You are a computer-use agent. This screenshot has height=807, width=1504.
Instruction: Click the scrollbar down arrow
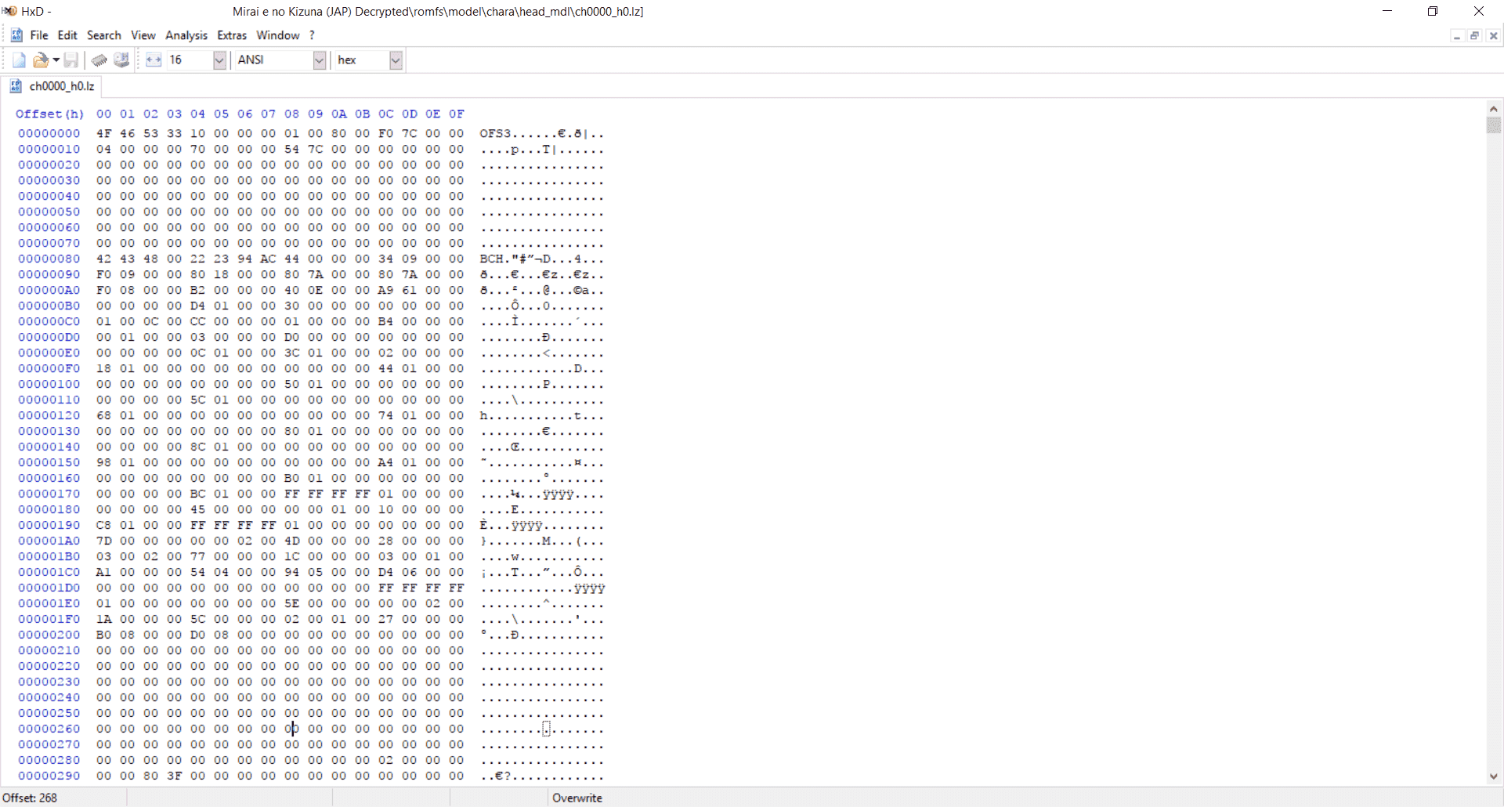point(1494,776)
